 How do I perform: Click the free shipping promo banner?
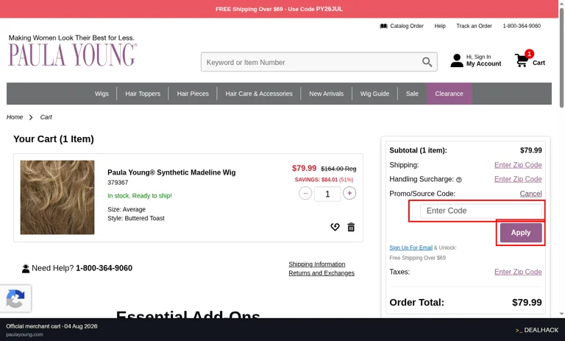pos(280,9)
